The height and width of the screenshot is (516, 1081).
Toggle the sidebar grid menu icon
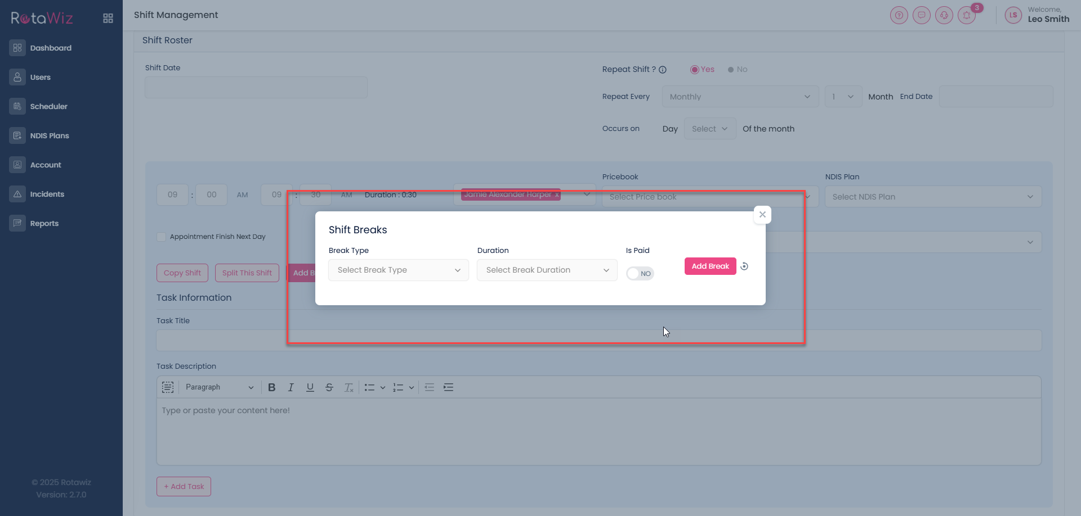pos(108,19)
